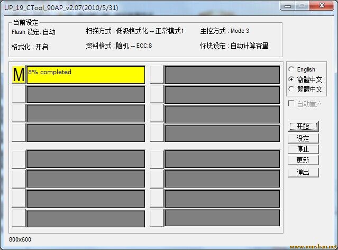Select the 简体中文 language radio button
Image resolution: width=338 pixels, height=250 pixels.
tap(291, 79)
